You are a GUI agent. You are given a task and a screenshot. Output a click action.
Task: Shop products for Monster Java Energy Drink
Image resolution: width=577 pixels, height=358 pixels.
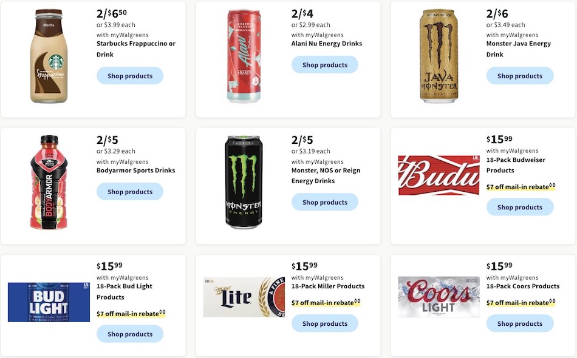click(x=520, y=76)
